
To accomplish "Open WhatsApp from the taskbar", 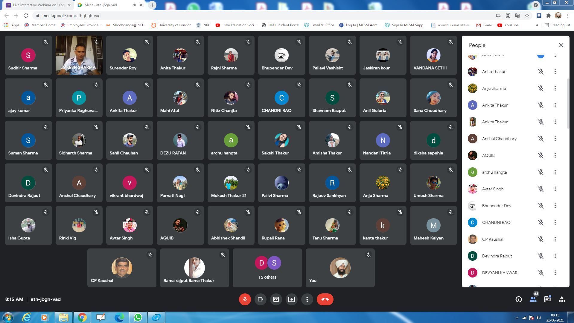I will [138, 317].
